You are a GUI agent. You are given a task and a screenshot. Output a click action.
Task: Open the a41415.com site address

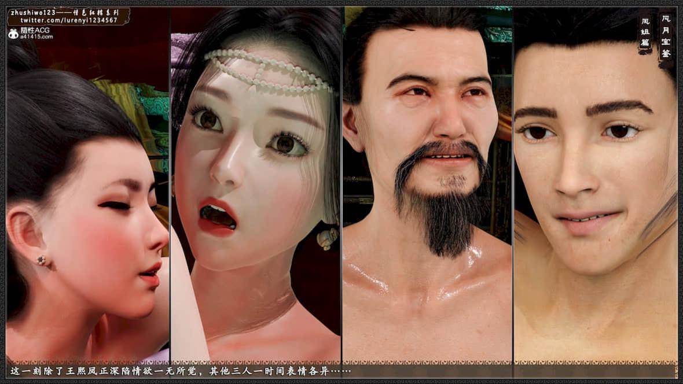click(36, 37)
